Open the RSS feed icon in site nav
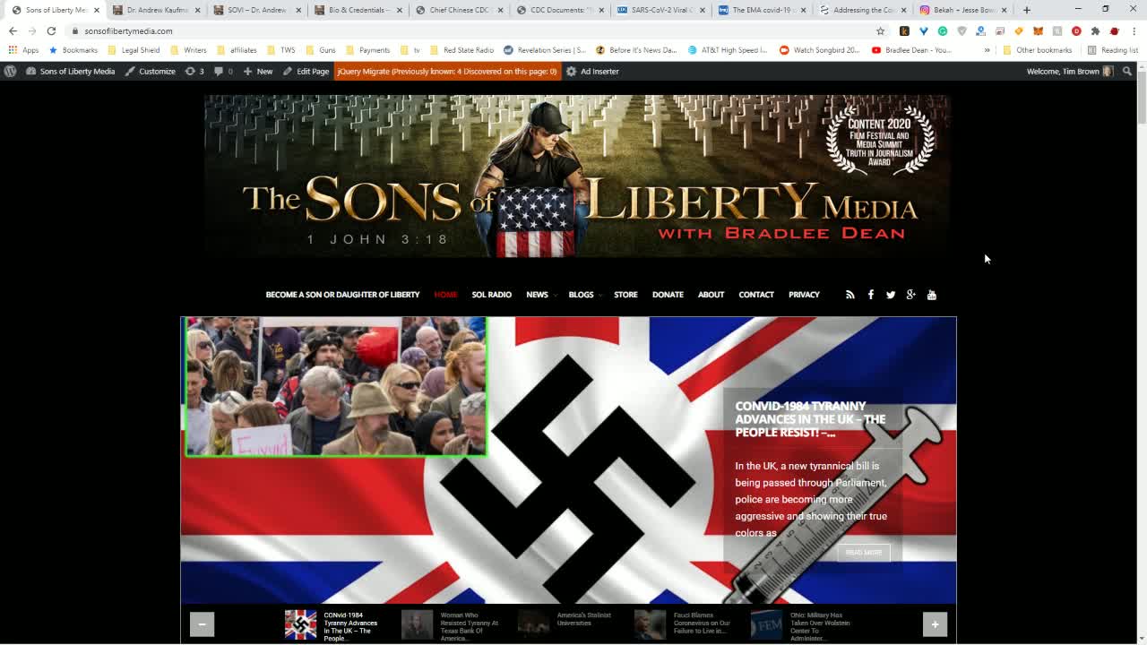 click(849, 295)
